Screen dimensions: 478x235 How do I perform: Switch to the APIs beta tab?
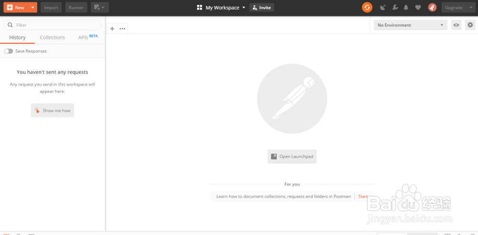click(88, 37)
